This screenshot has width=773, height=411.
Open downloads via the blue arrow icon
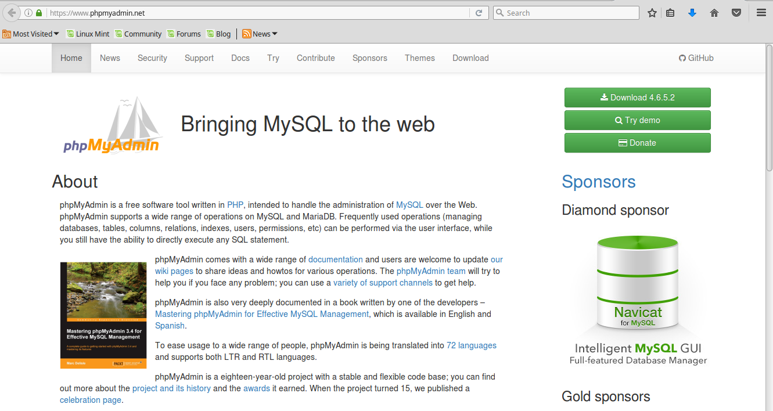[692, 13]
